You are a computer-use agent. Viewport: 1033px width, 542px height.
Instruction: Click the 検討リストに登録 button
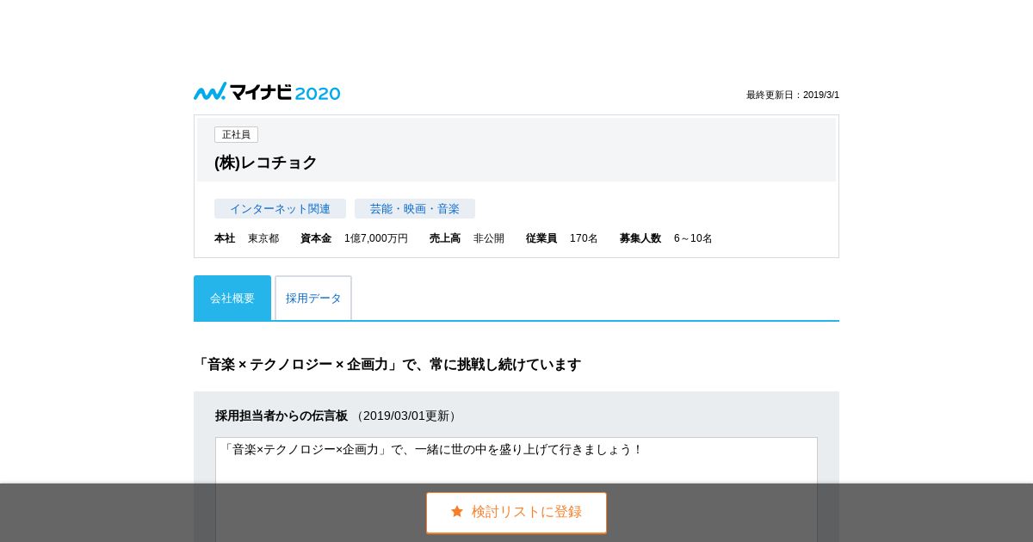(516, 513)
